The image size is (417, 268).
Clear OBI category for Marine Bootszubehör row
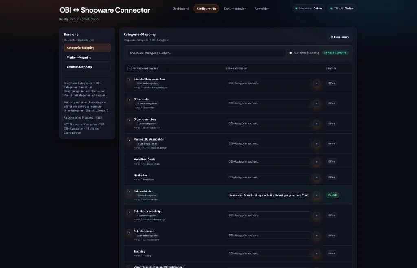point(316,143)
